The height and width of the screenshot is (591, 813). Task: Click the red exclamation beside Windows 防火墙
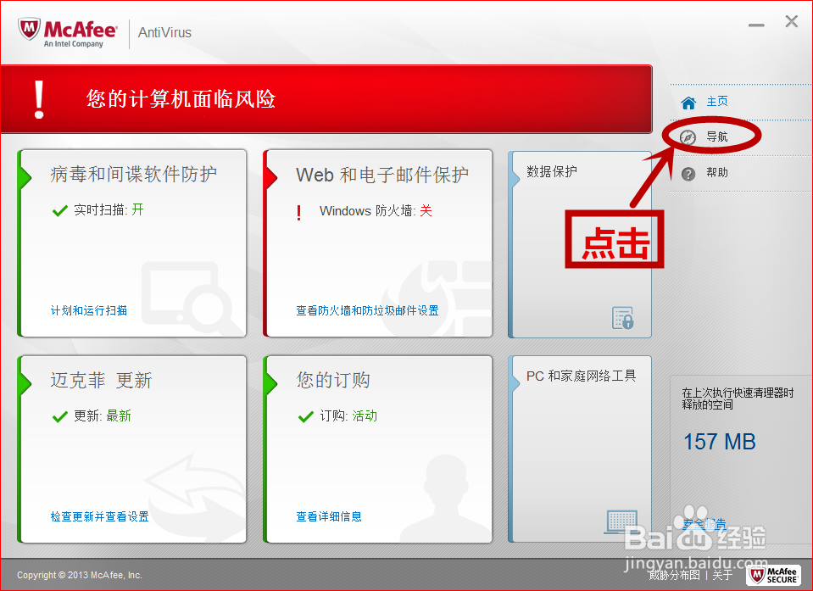[298, 213]
